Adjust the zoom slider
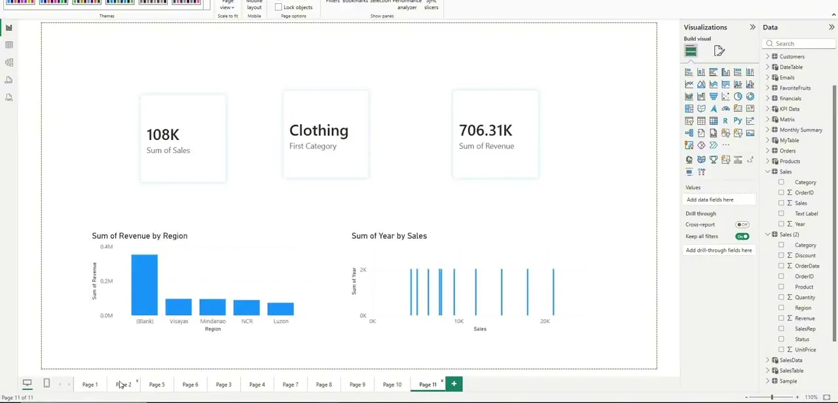 [772, 397]
